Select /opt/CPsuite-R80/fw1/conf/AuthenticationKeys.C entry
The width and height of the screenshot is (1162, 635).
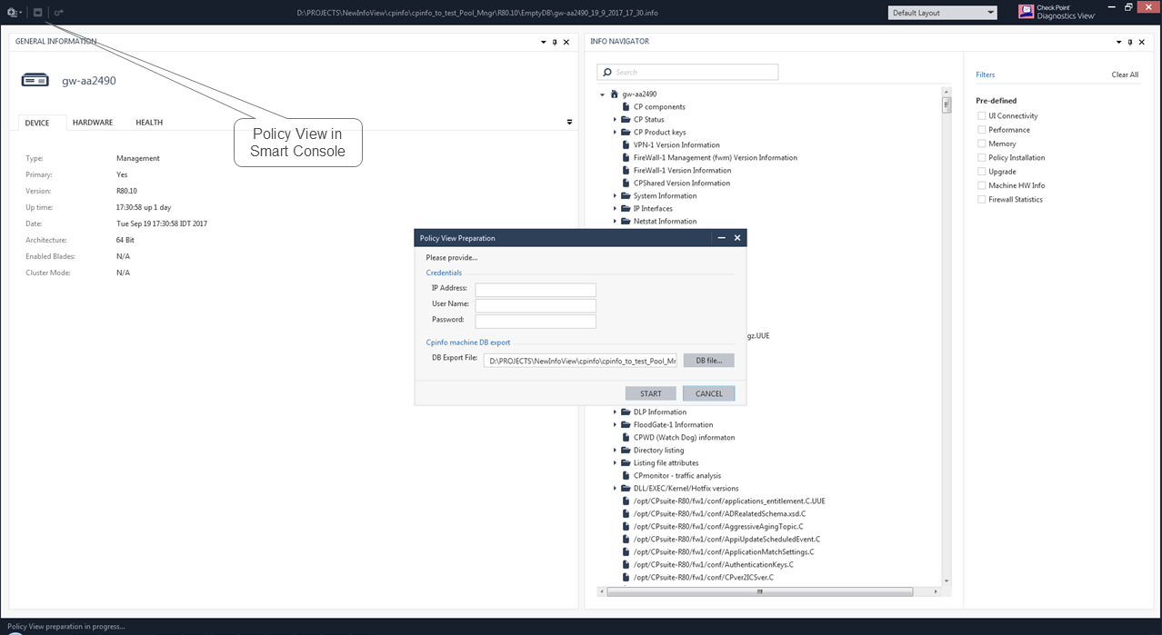[x=713, y=564]
